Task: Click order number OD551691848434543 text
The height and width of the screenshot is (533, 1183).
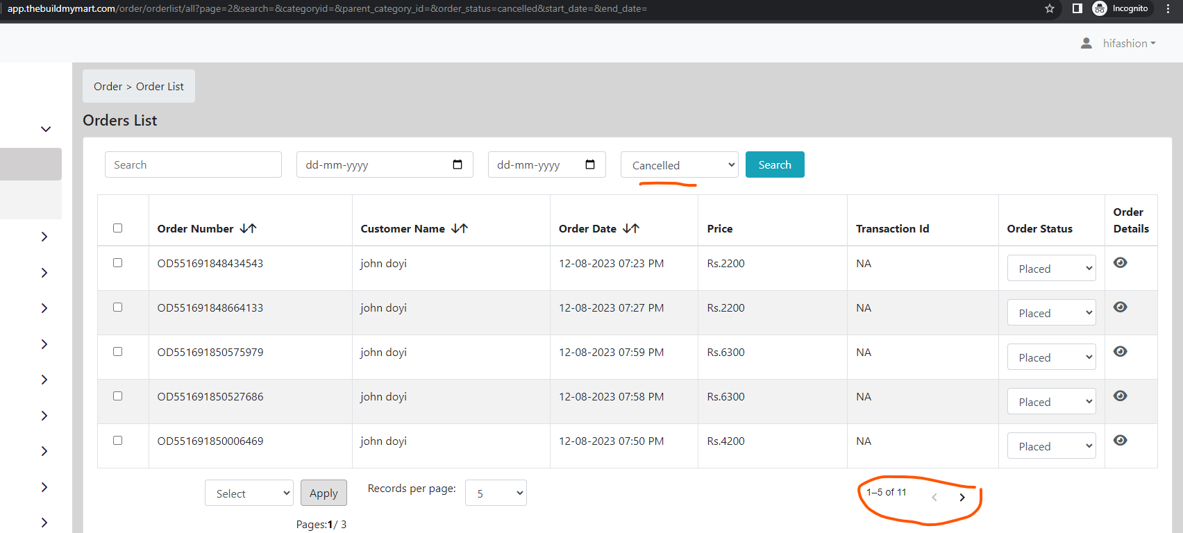Action: [x=210, y=264]
